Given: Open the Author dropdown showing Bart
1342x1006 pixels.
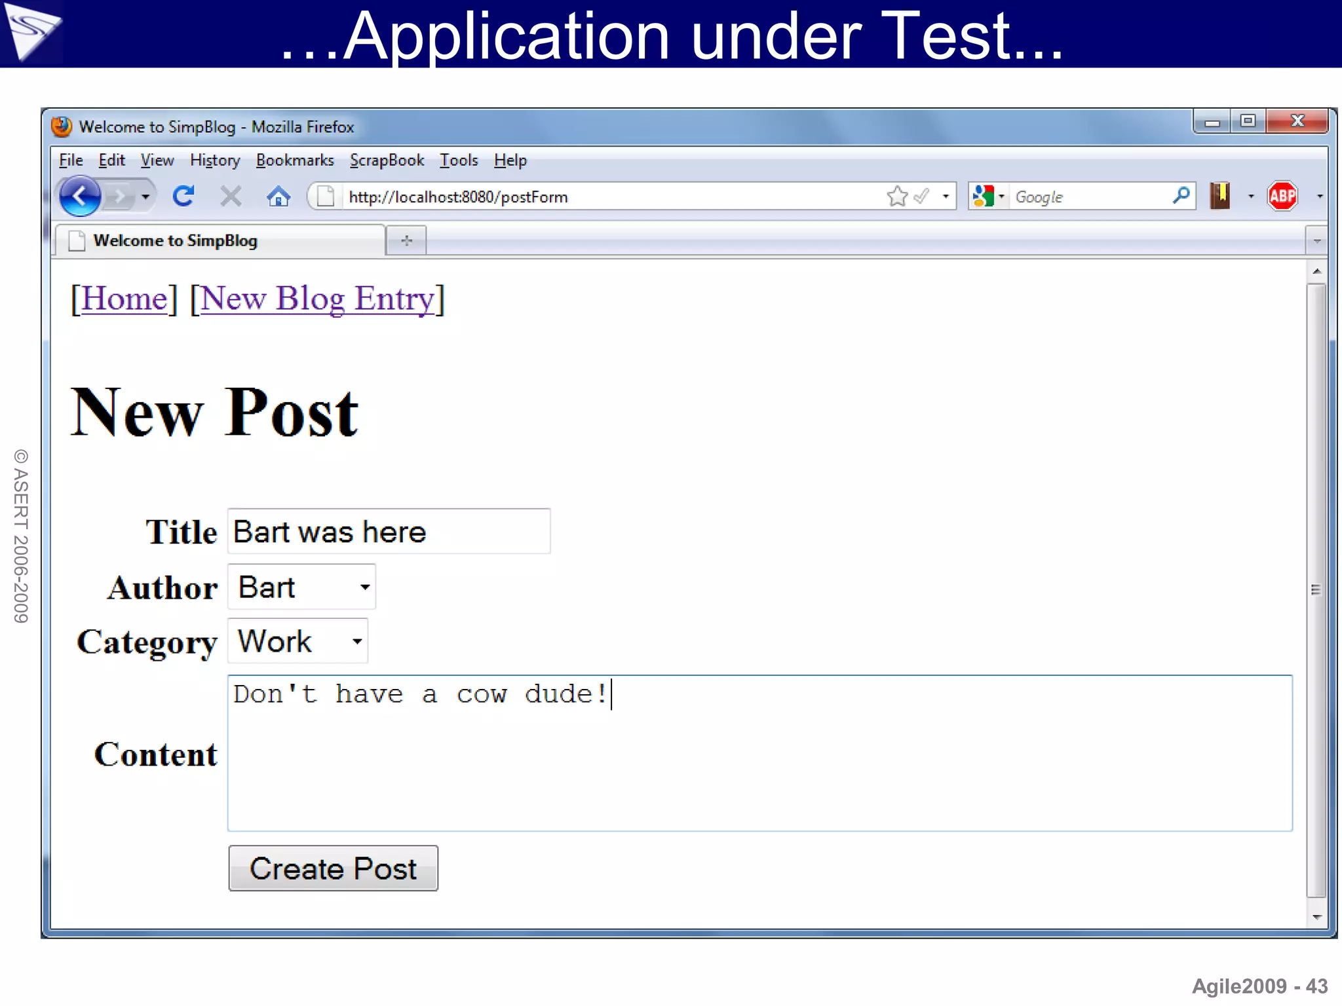Looking at the screenshot, I should [x=301, y=587].
